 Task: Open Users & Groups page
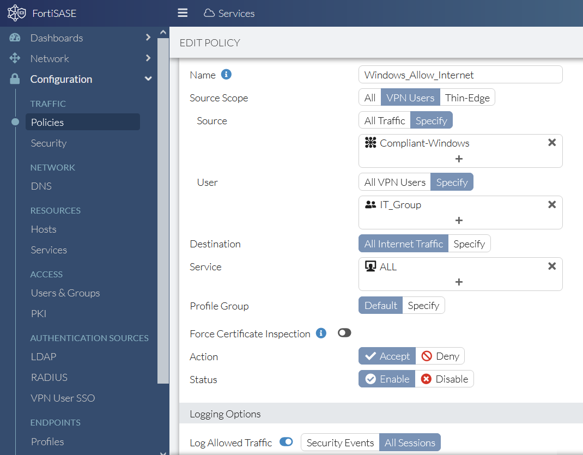coord(65,293)
